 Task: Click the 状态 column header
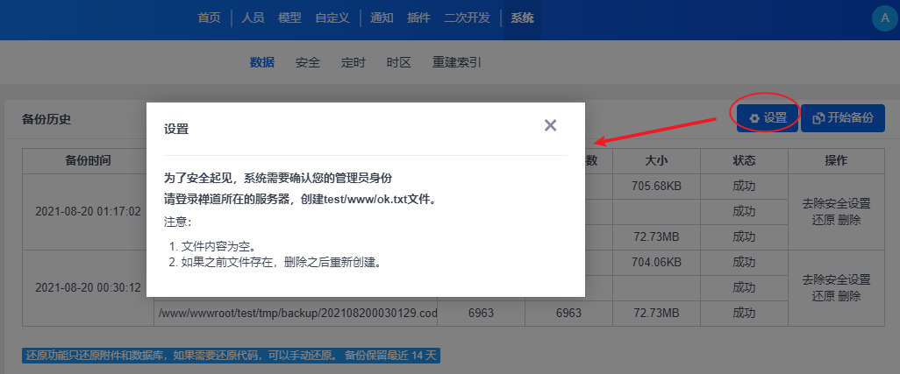tap(744, 161)
